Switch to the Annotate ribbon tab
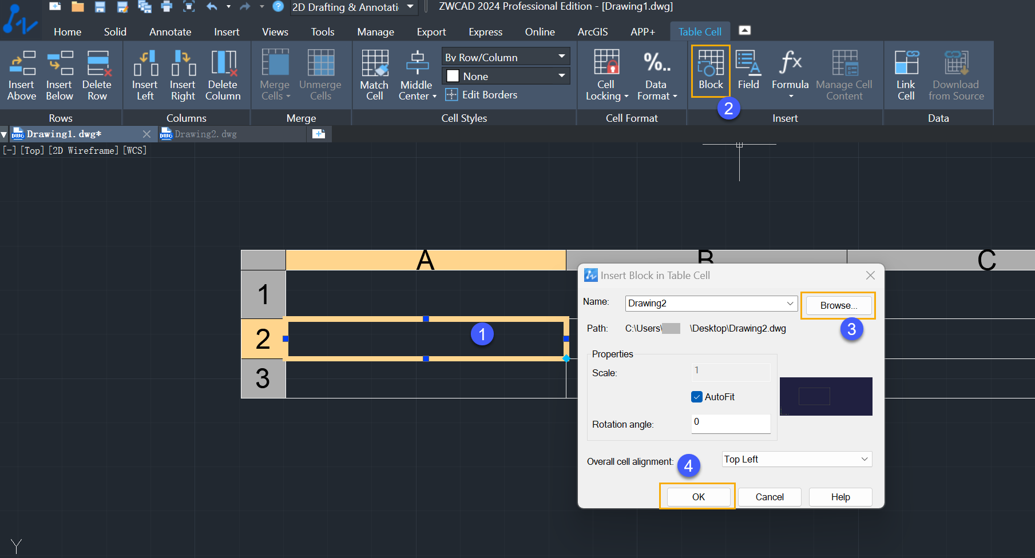This screenshot has width=1035, height=558. click(170, 31)
